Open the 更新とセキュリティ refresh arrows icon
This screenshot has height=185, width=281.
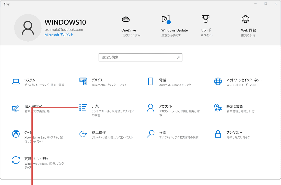16,160
